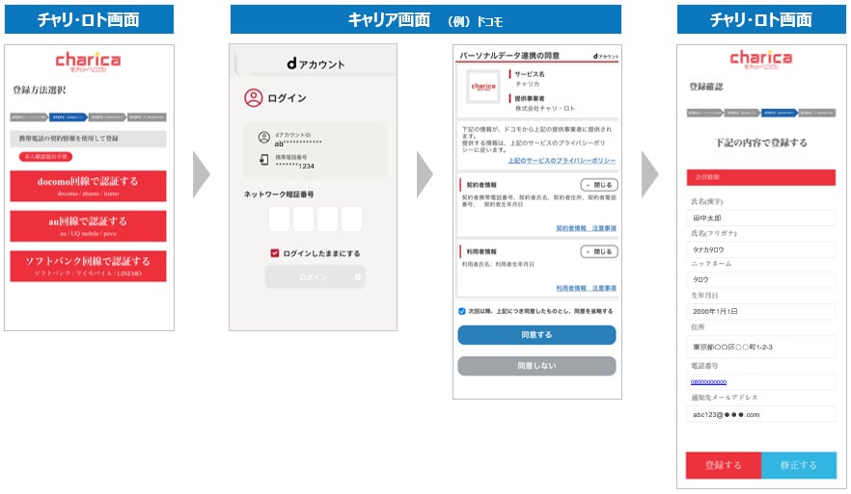Select STEP3 in the confirmation step bar
The height and width of the screenshot is (494, 851).
780,113
